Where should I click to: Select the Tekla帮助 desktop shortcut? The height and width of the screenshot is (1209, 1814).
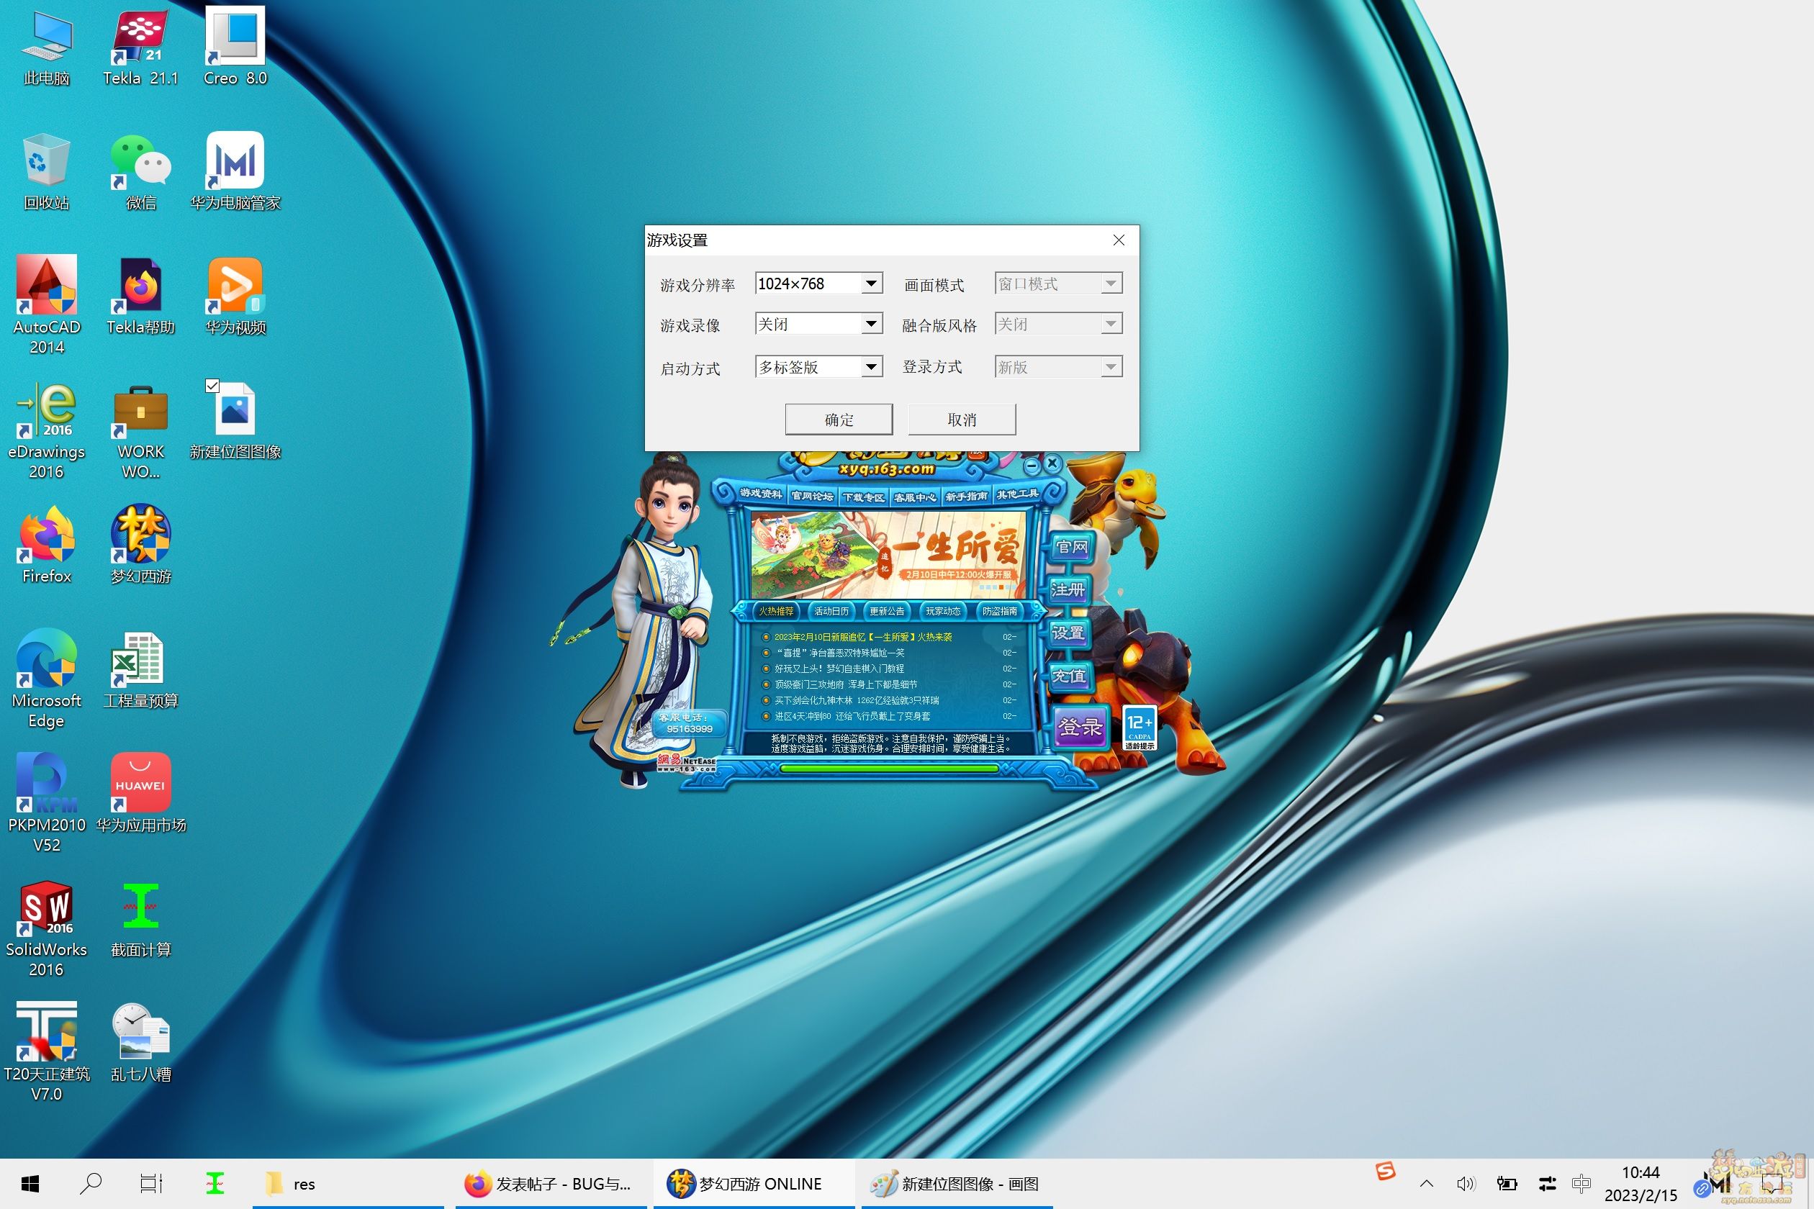(140, 296)
